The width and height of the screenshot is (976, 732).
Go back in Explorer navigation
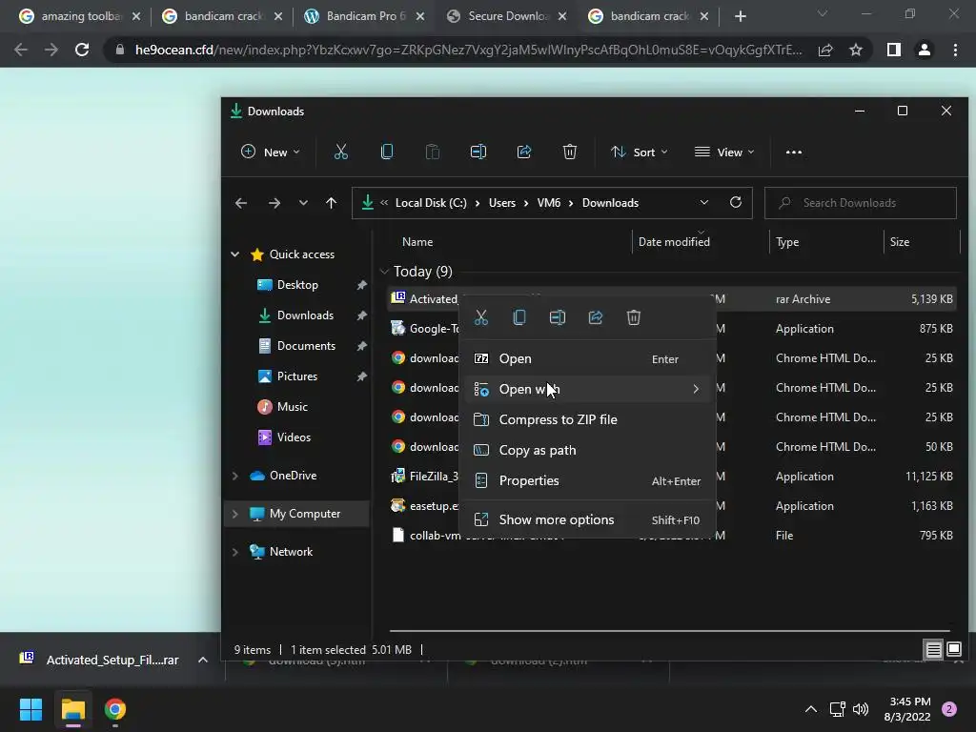pyautogui.click(x=241, y=203)
